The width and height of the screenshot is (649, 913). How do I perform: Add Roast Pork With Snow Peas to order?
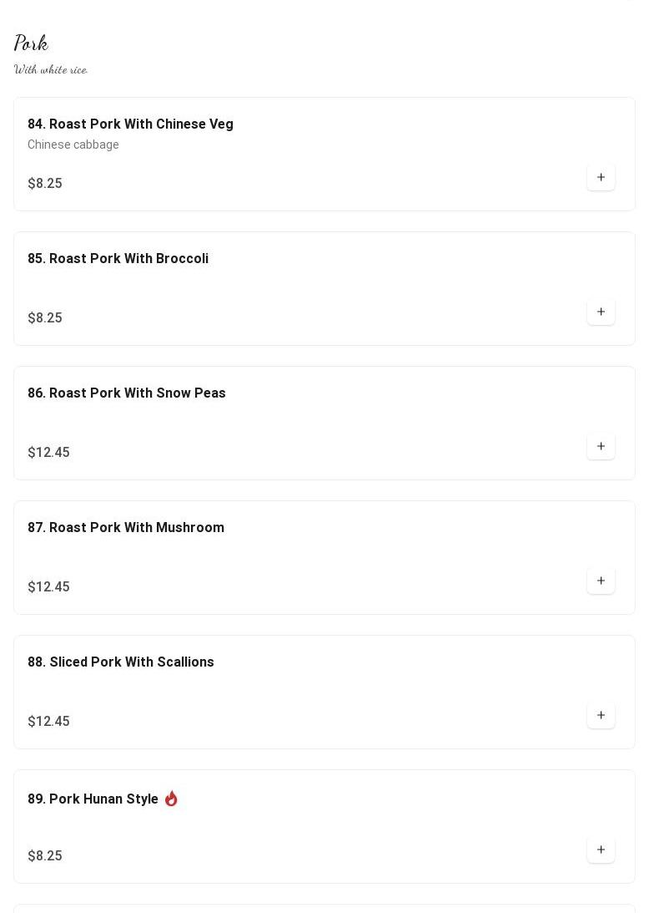[x=601, y=446]
